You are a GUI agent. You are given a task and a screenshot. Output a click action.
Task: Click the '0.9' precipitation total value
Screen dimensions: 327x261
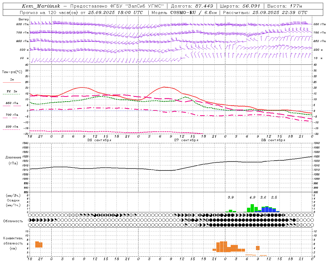[231, 198]
